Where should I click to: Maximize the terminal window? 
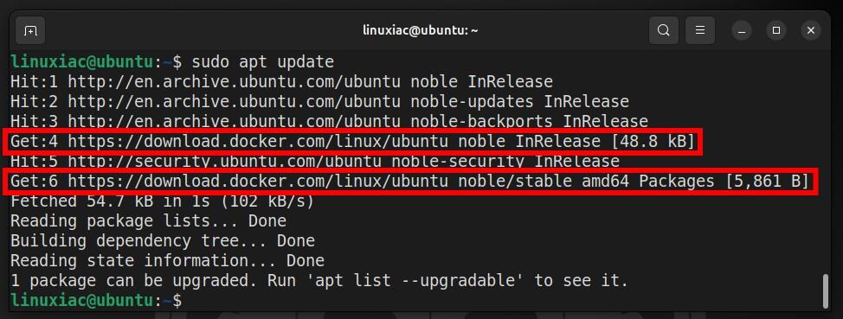coord(776,30)
